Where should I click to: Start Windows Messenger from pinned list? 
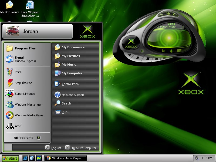(x=28, y=104)
